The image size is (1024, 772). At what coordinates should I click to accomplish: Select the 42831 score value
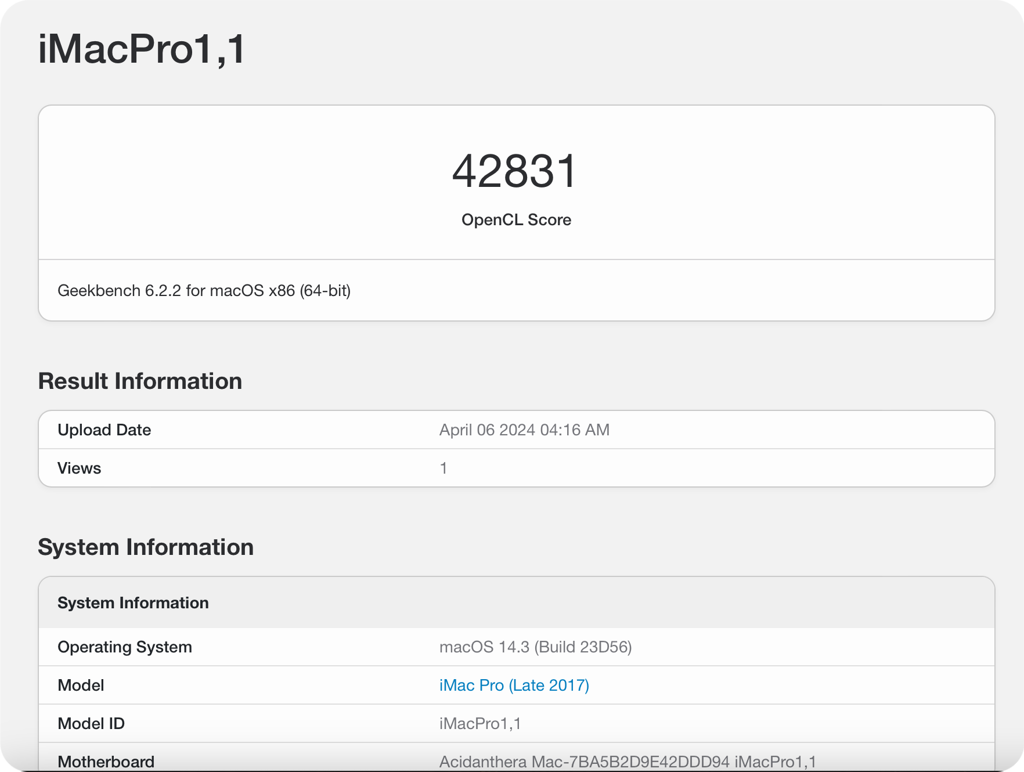515,171
